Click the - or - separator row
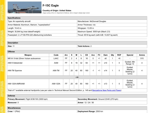150x113 pixels. tap(77, 77)
